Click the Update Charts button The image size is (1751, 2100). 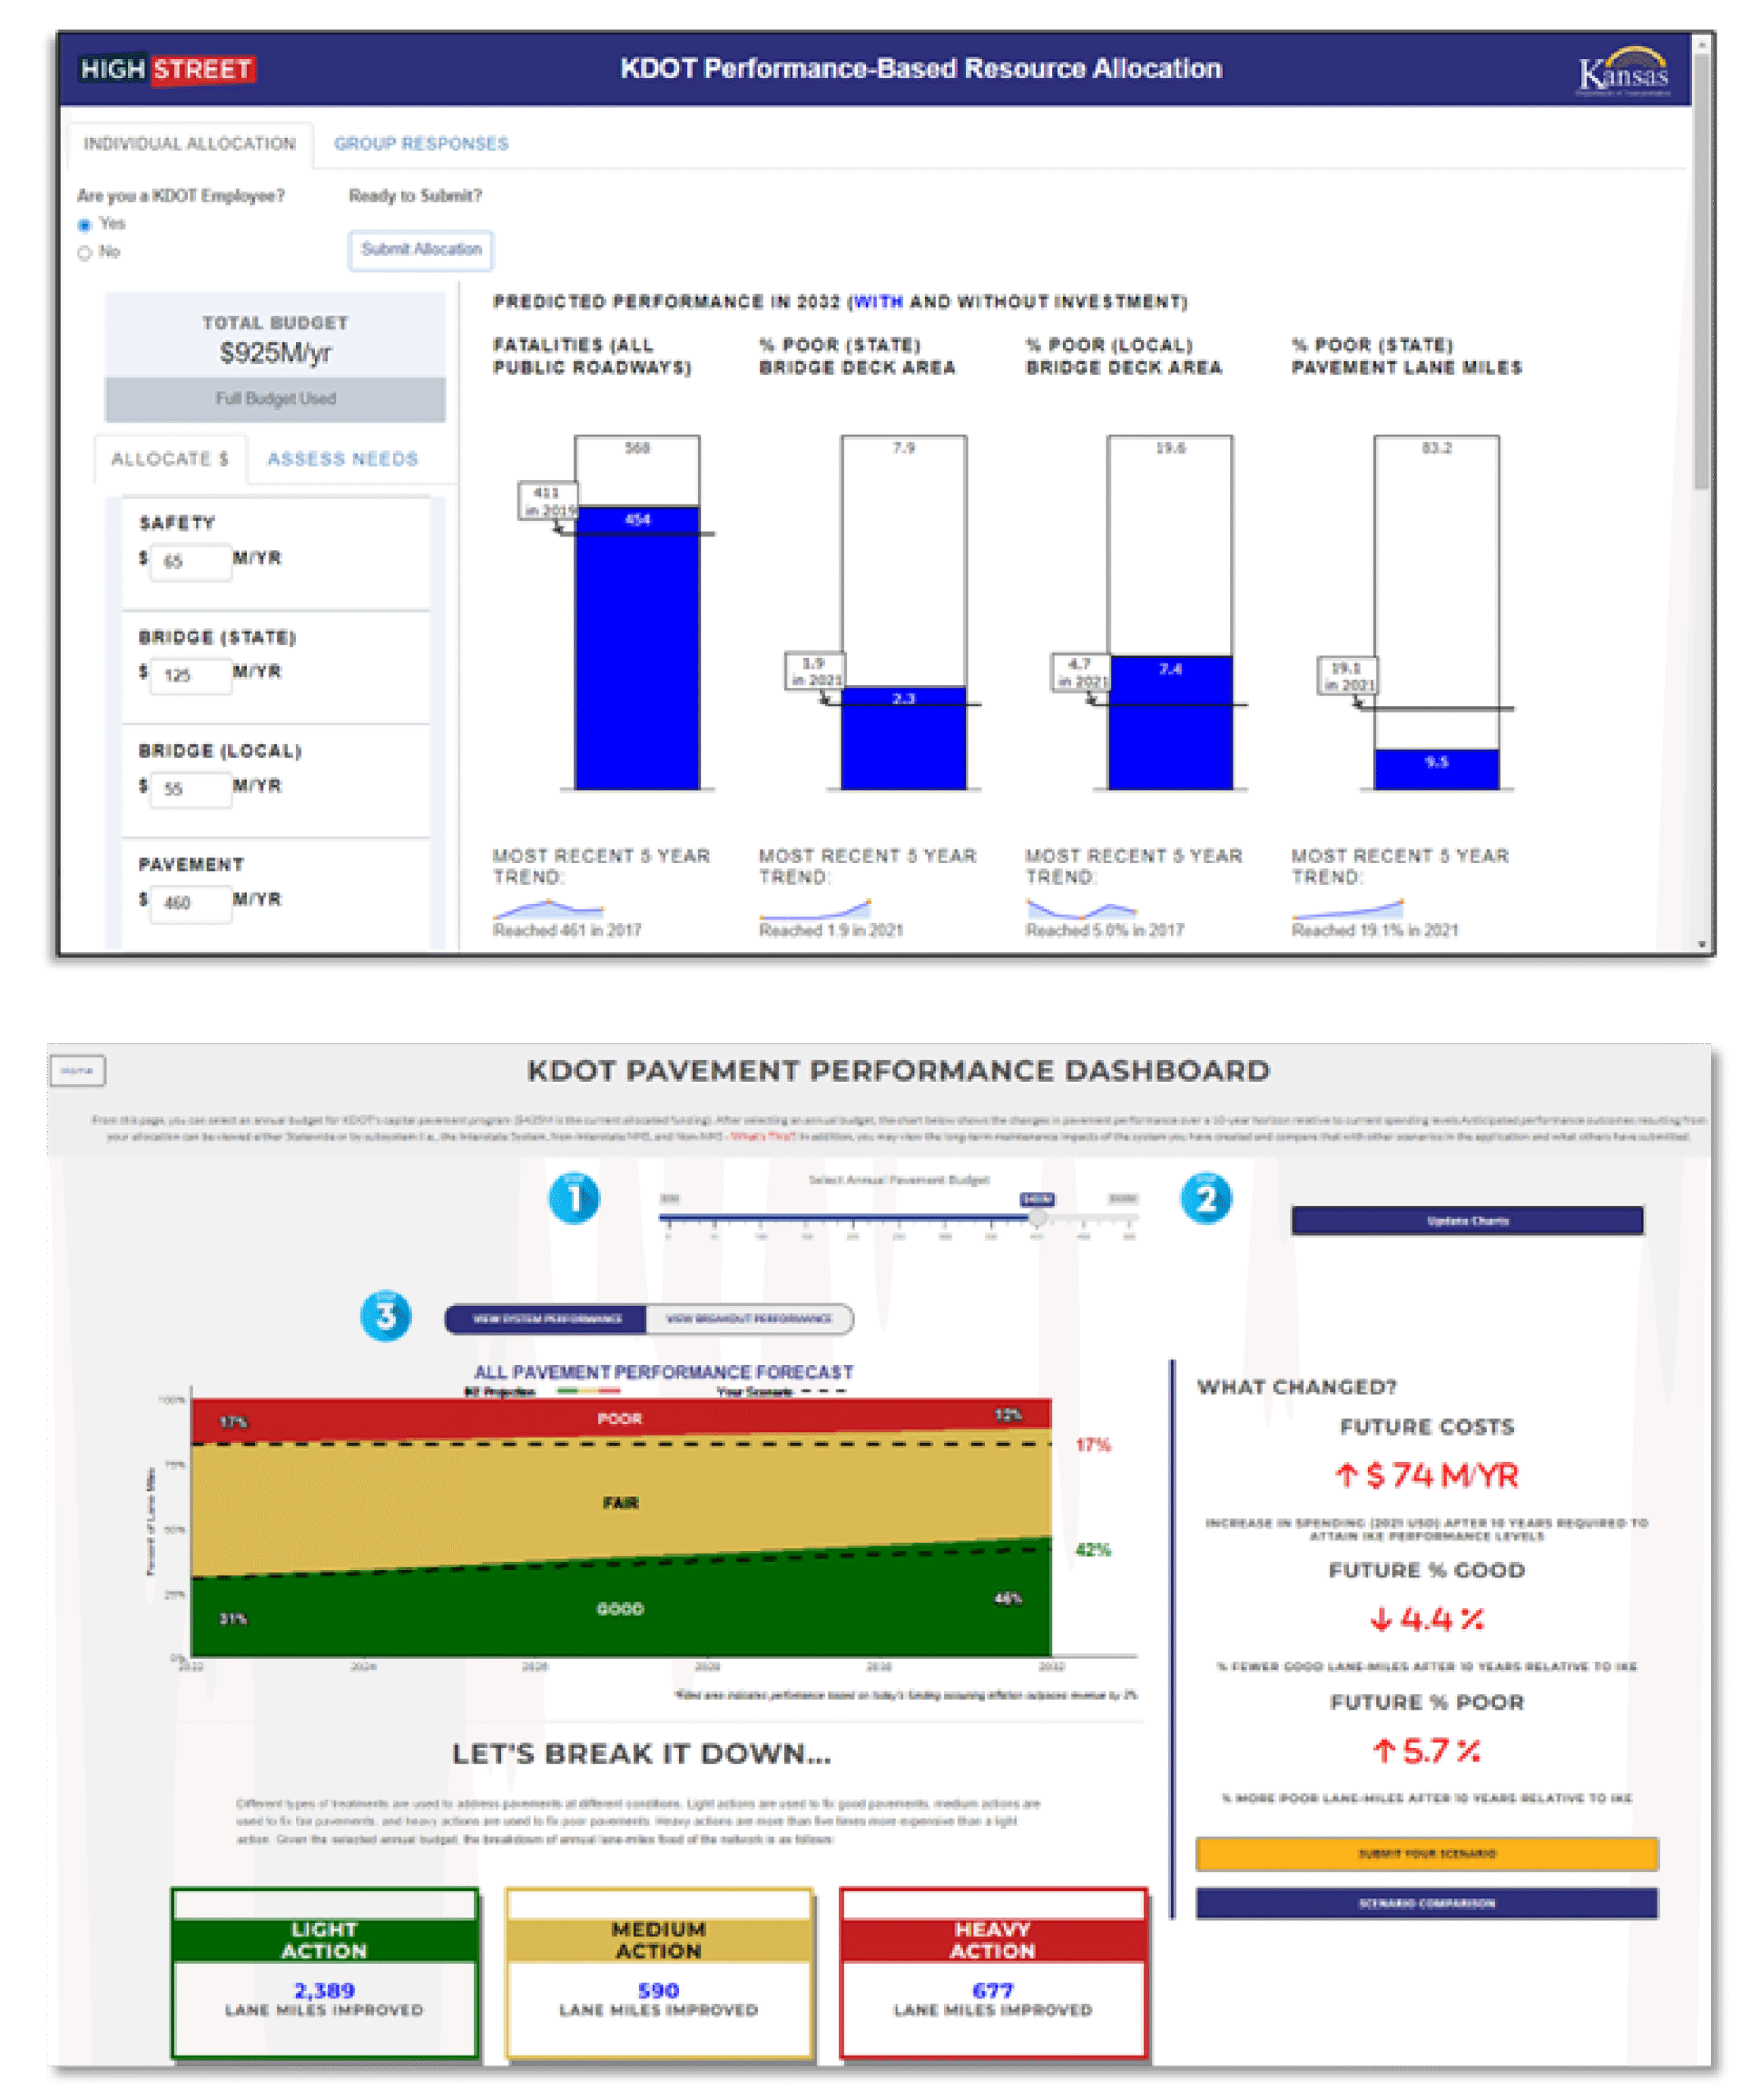1467,1221
